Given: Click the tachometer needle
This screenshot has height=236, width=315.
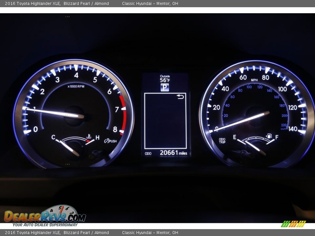Looking at the screenshot, I should (54, 113).
